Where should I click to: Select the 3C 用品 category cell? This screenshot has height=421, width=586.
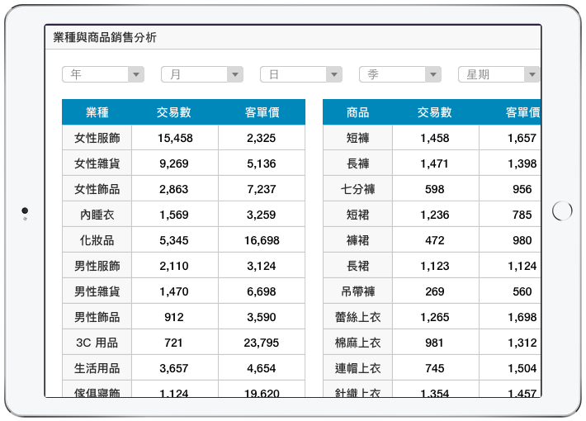pyautogui.click(x=97, y=343)
